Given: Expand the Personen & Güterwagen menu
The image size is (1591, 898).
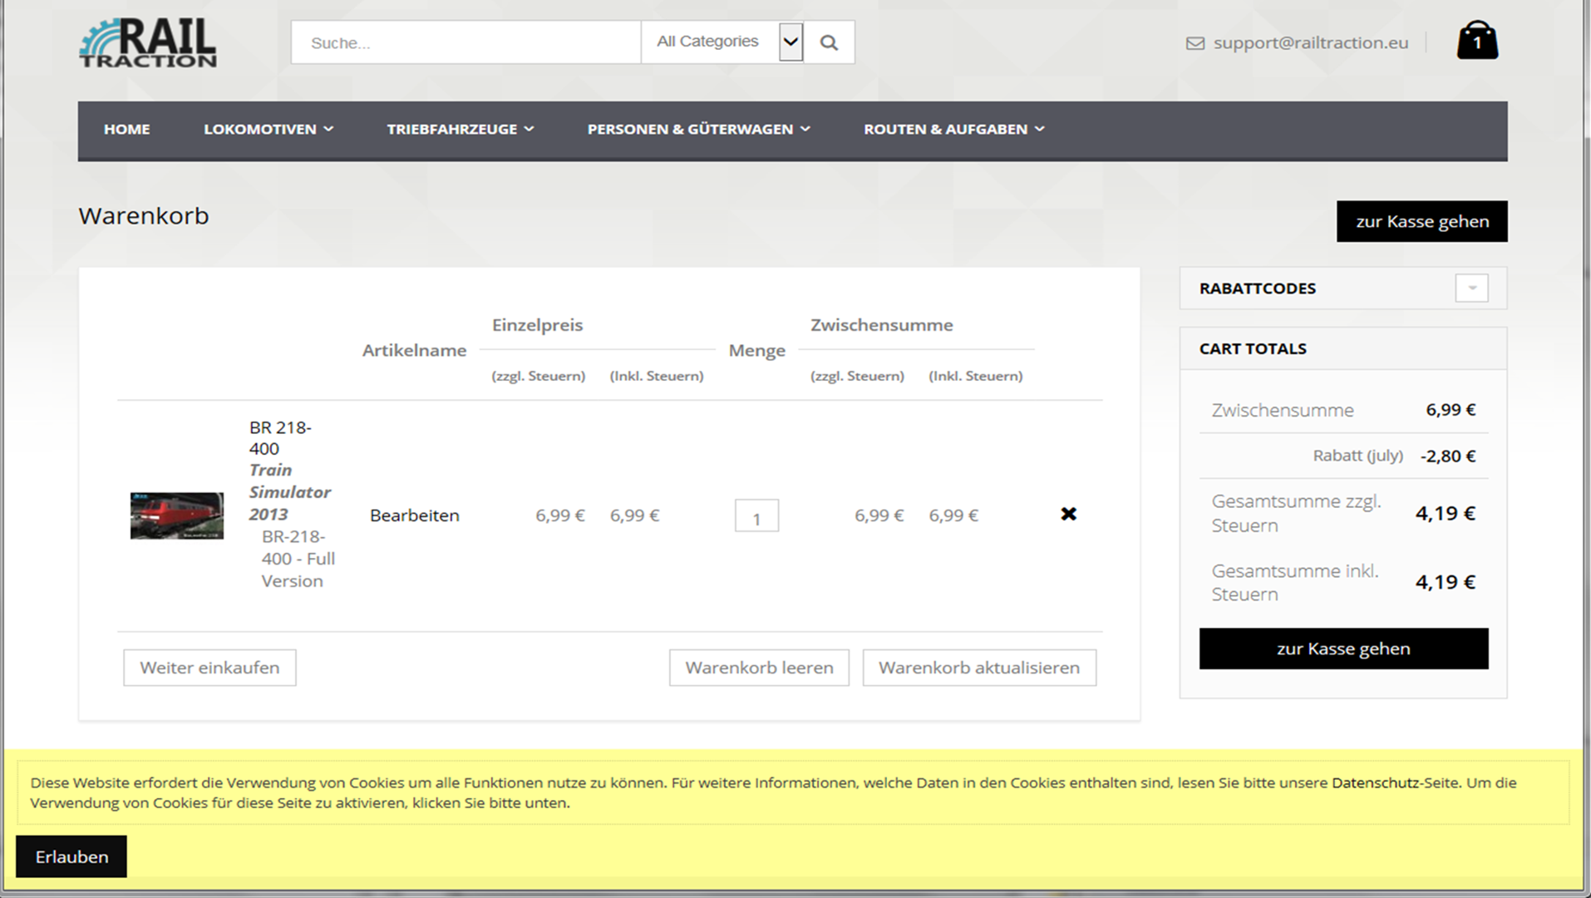Looking at the screenshot, I should pyautogui.click(x=698, y=129).
